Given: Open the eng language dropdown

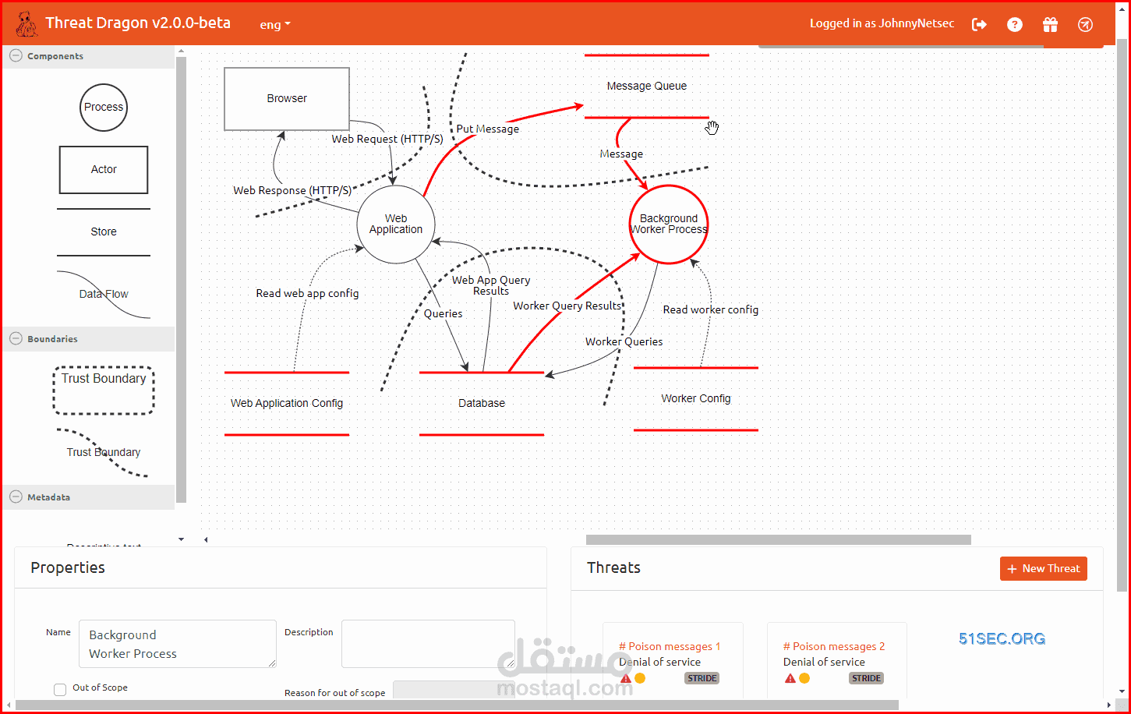Looking at the screenshot, I should [x=275, y=24].
